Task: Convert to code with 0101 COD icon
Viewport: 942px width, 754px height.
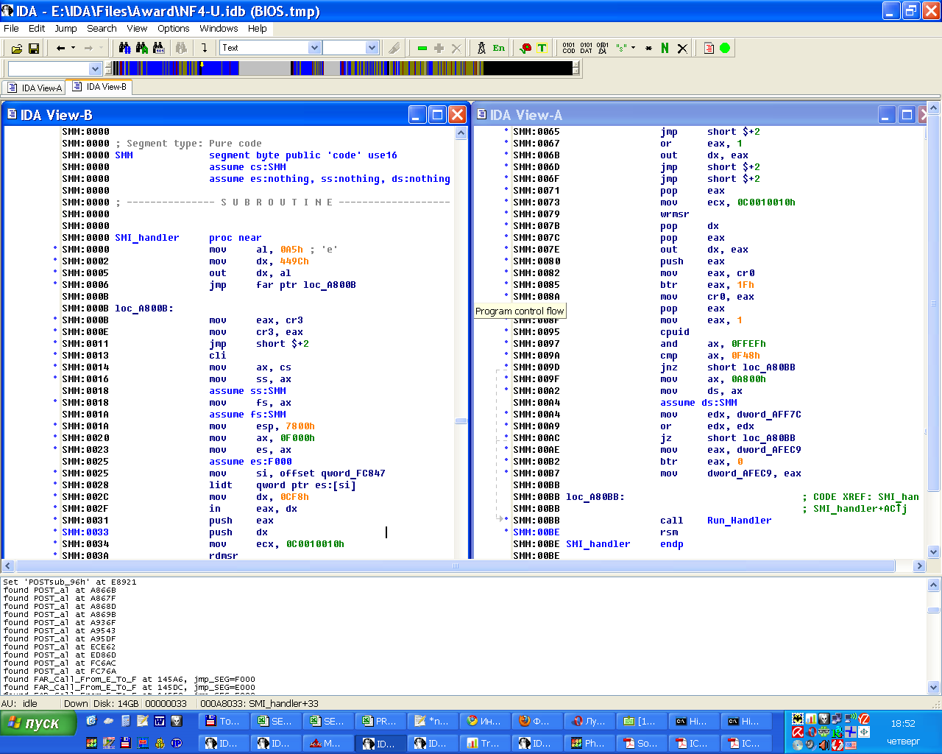Action: click(569, 49)
